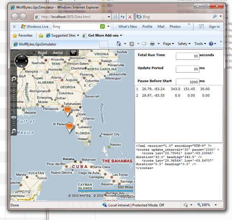Expand the address bar URL dropdown
The width and height of the screenshot is (232, 220).
[x=109, y=16]
